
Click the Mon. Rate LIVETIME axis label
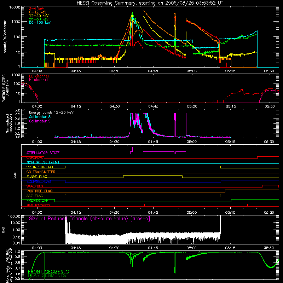9,265
